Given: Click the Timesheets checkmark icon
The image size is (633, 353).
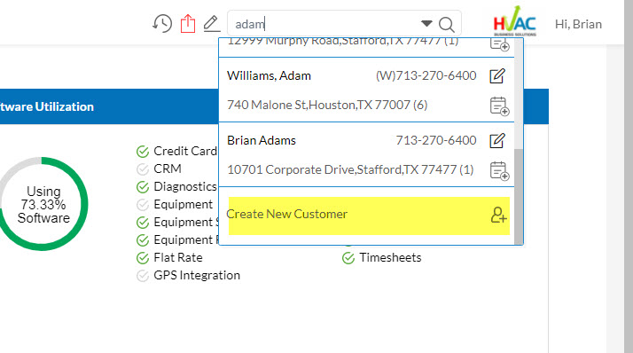Looking at the screenshot, I should (x=348, y=258).
